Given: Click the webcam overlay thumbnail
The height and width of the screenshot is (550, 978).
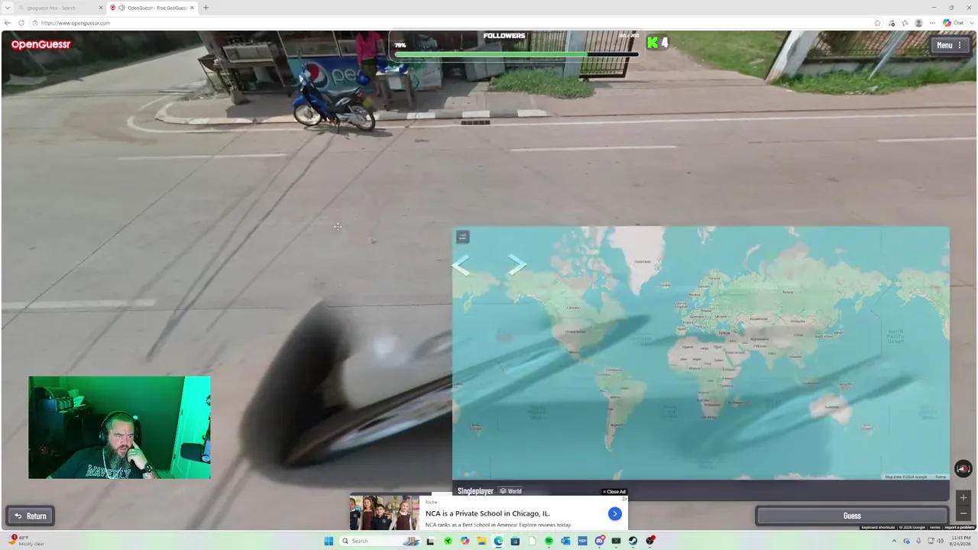Looking at the screenshot, I should pyautogui.click(x=119, y=427).
